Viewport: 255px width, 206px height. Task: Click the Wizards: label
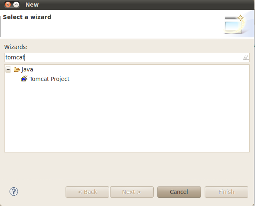(16, 47)
